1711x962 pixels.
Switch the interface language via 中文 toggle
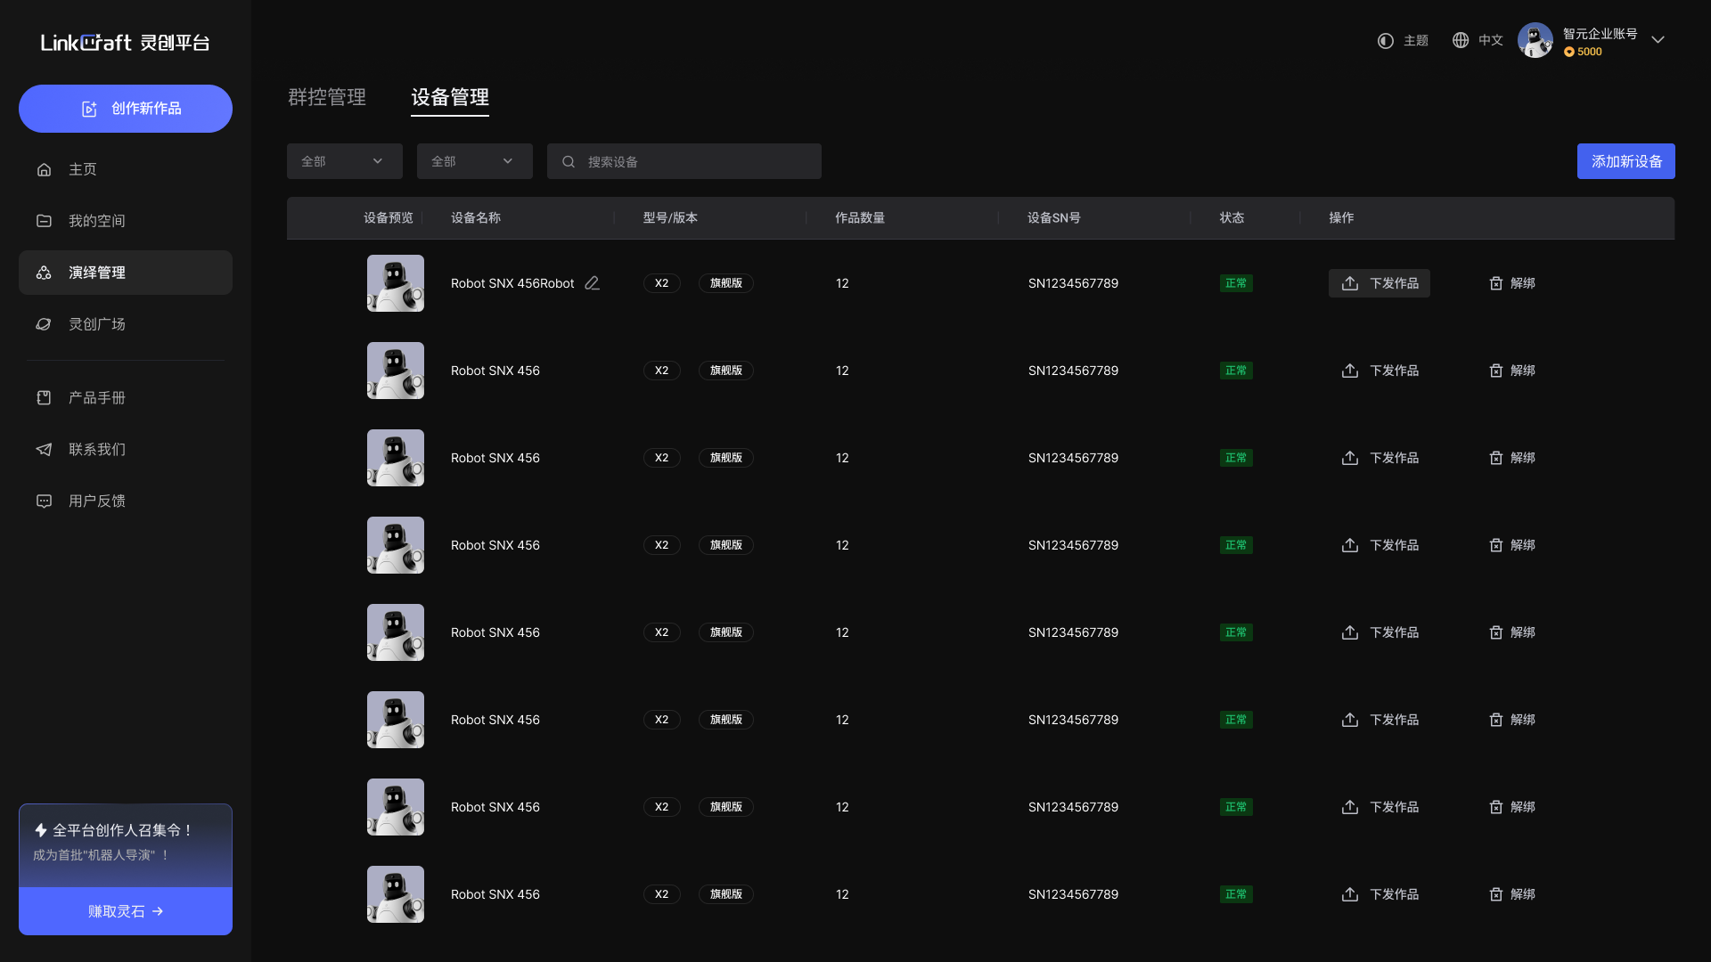click(x=1478, y=40)
